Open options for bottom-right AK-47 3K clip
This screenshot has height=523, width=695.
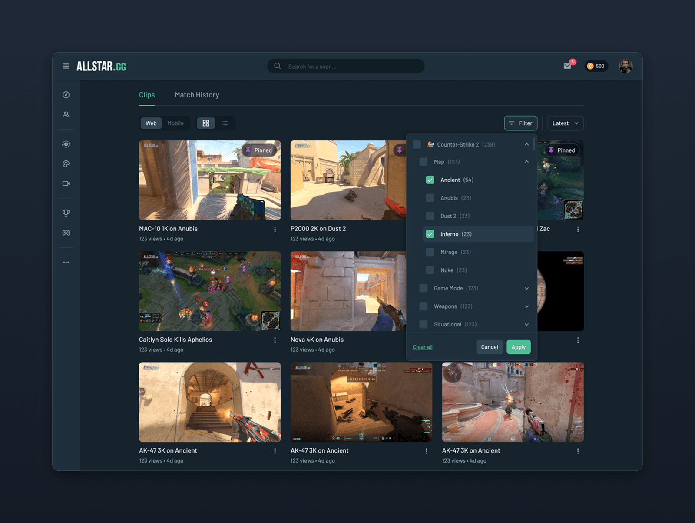tap(578, 451)
